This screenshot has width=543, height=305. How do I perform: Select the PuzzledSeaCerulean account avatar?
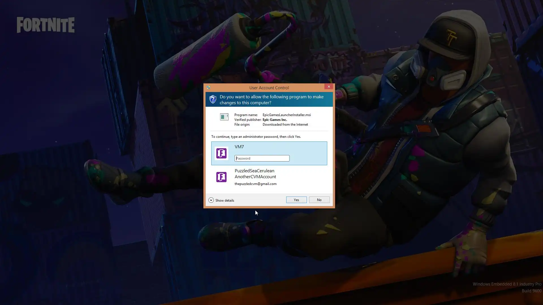pos(221,177)
